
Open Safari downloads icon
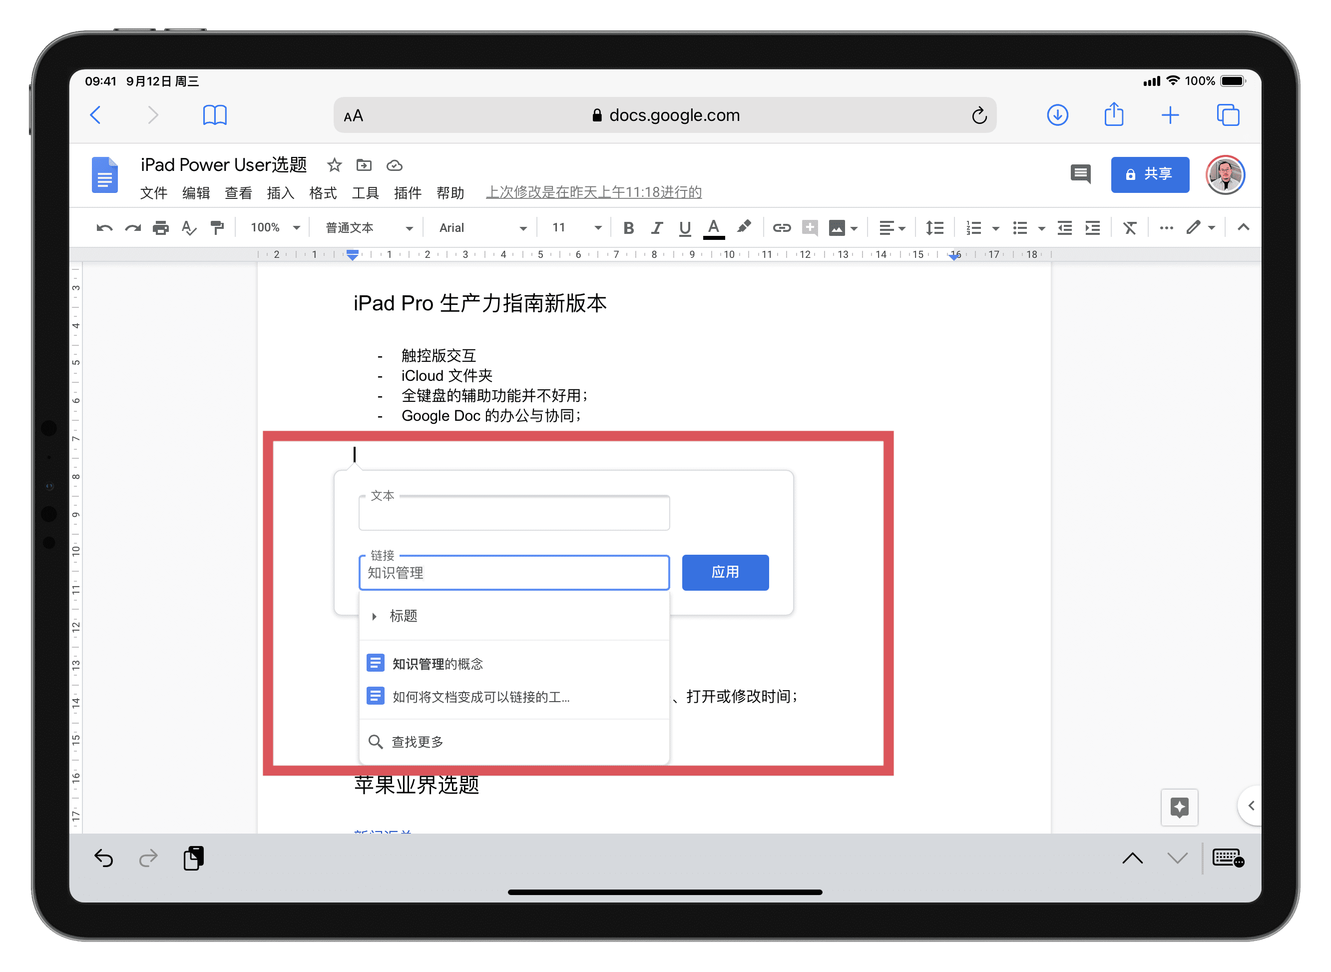[1057, 115]
